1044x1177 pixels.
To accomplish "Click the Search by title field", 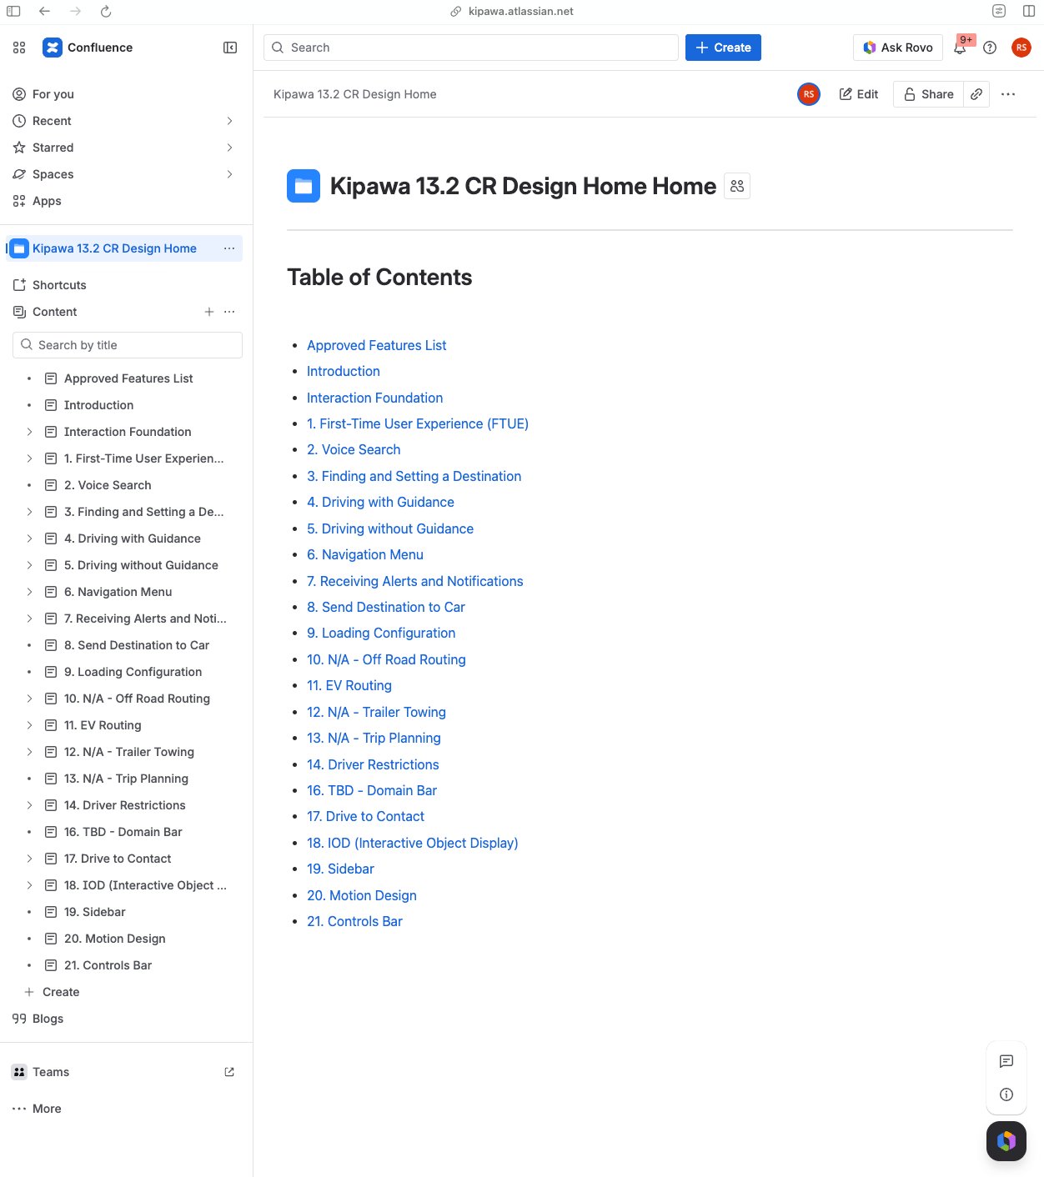I will tap(128, 345).
